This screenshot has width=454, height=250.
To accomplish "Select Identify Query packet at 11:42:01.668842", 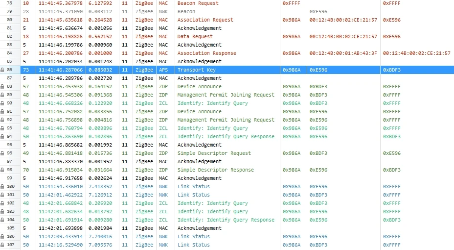I will (212, 203).
